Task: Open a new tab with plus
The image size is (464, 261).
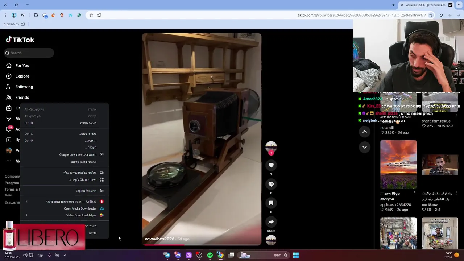Action: (393, 5)
